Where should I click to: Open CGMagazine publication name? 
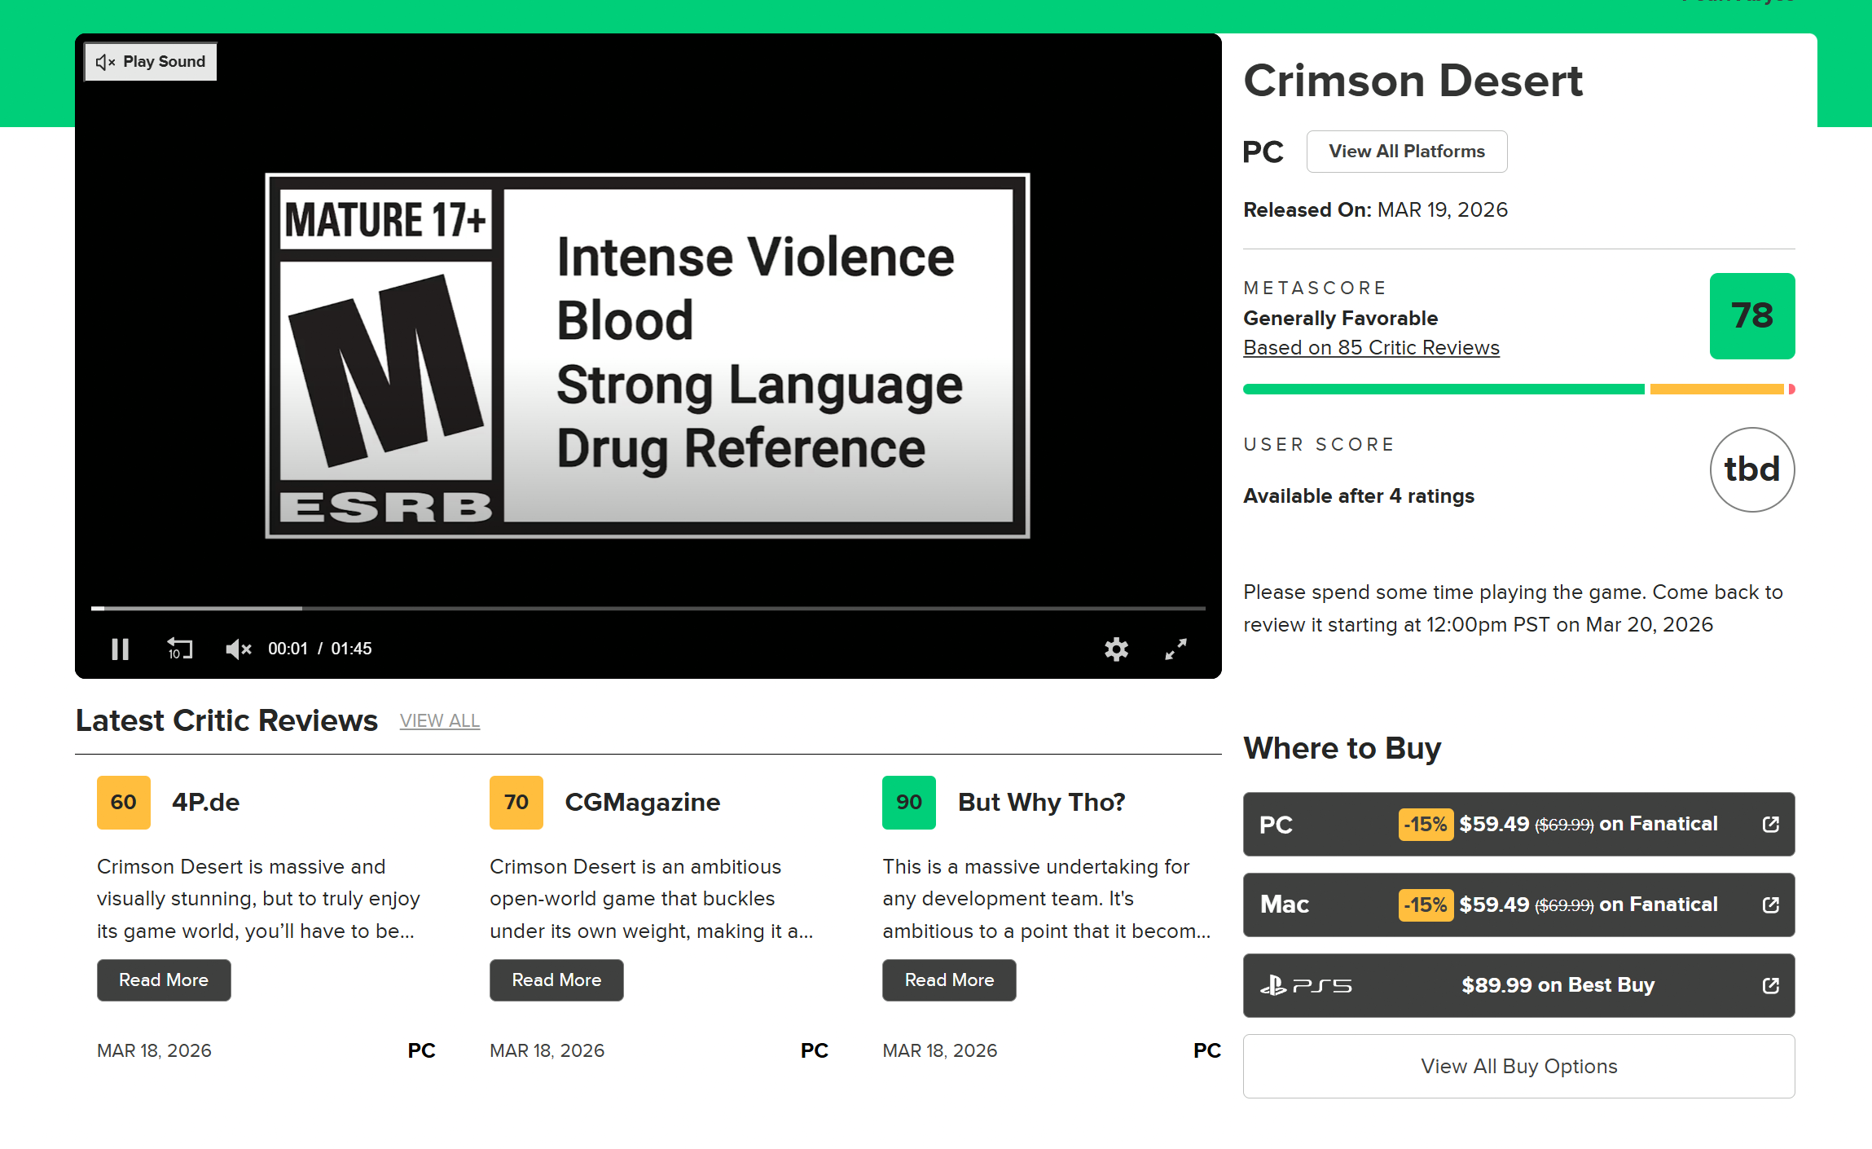[x=643, y=803]
